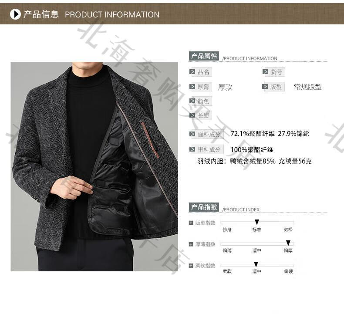The image size is (344, 314).
Task: Click the jacket product photo
Action: (94, 166)
